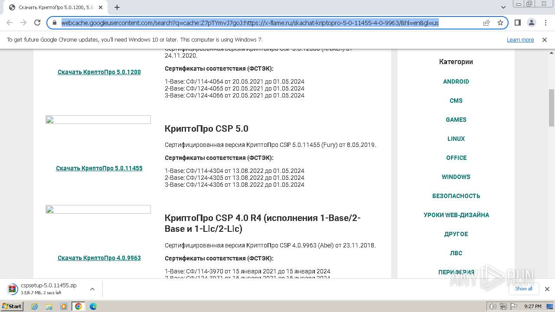555x312 pixels.
Task: Open the WINDOWS category
Action: (456, 177)
